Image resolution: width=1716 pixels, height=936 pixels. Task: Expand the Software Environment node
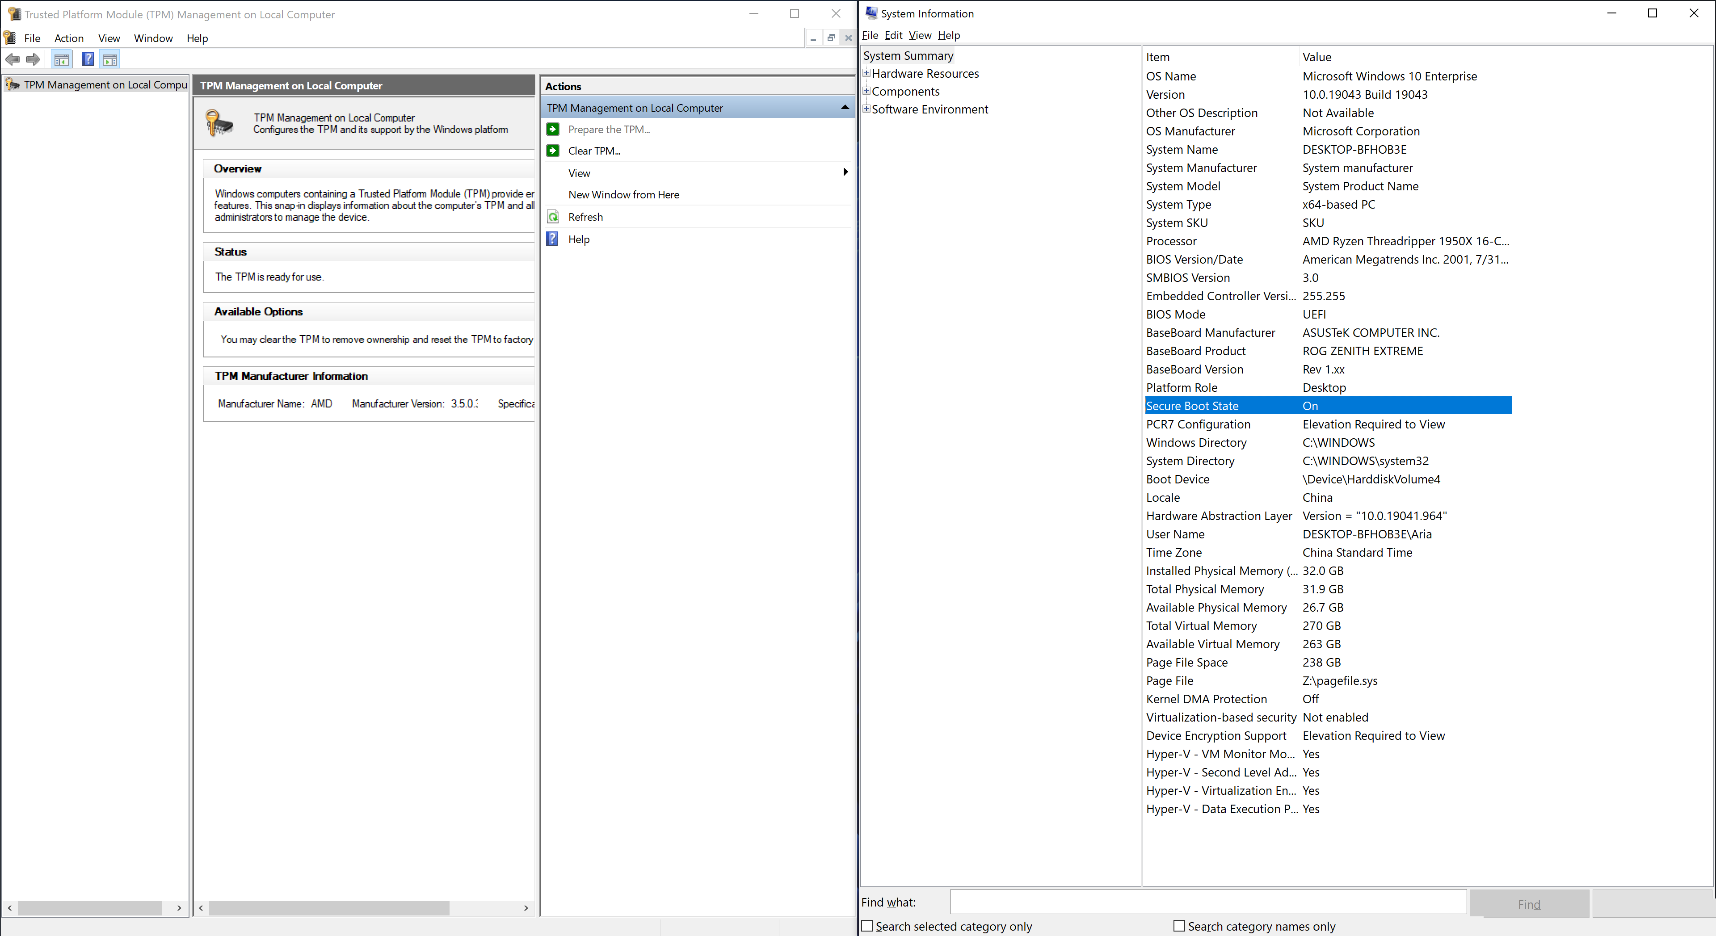(x=866, y=109)
